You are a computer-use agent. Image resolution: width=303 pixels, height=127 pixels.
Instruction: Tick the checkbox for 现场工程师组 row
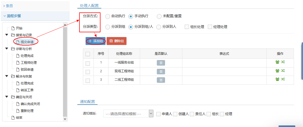tap(88, 72)
